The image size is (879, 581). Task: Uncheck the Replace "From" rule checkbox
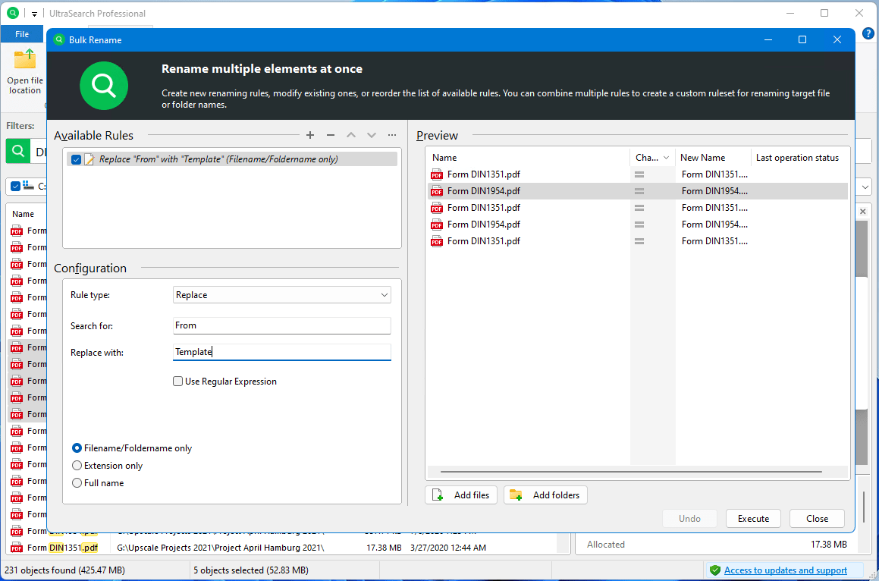[76, 160]
